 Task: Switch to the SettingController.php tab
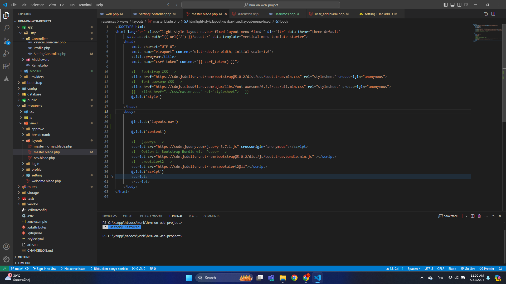tap(155, 14)
